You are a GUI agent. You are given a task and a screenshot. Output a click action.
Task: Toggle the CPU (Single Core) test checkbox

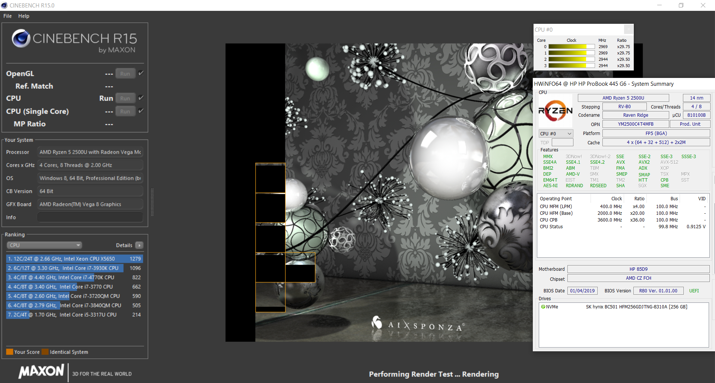141,111
